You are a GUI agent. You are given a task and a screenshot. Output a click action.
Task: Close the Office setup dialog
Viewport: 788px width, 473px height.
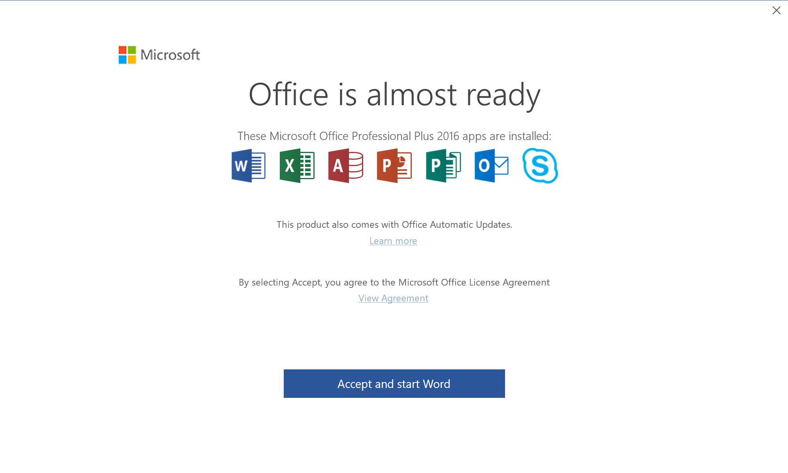(777, 10)
